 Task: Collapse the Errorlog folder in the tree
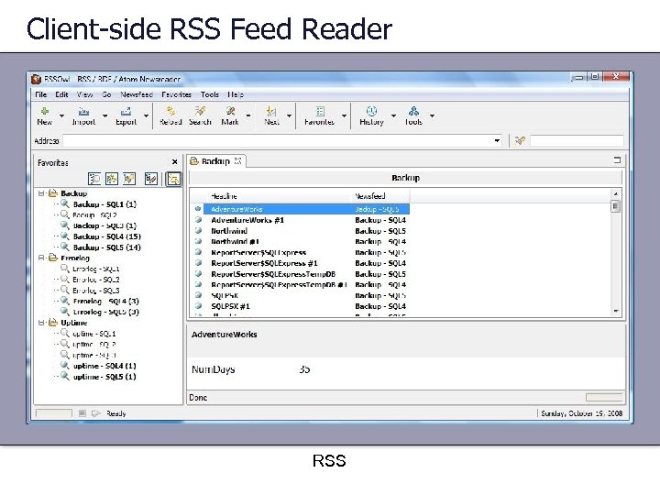pyautogui.click(x=41, y=258)
